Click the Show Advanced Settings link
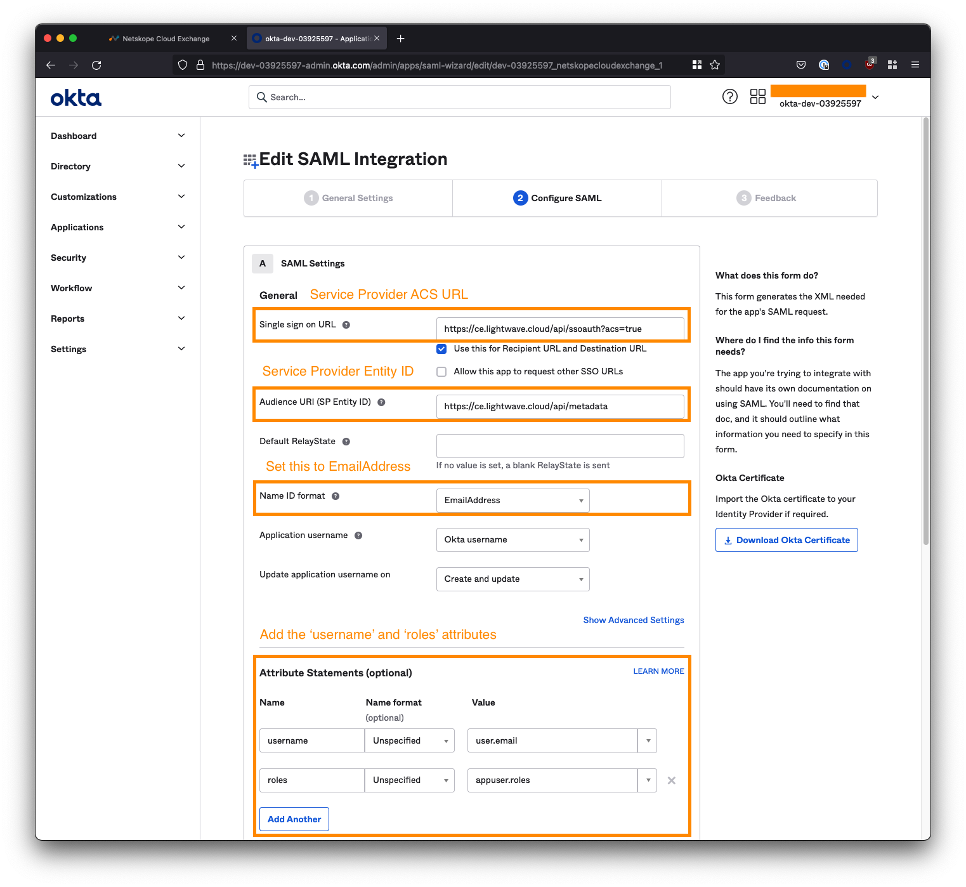Viewport: 966px width, 887px height. (633, 620)
